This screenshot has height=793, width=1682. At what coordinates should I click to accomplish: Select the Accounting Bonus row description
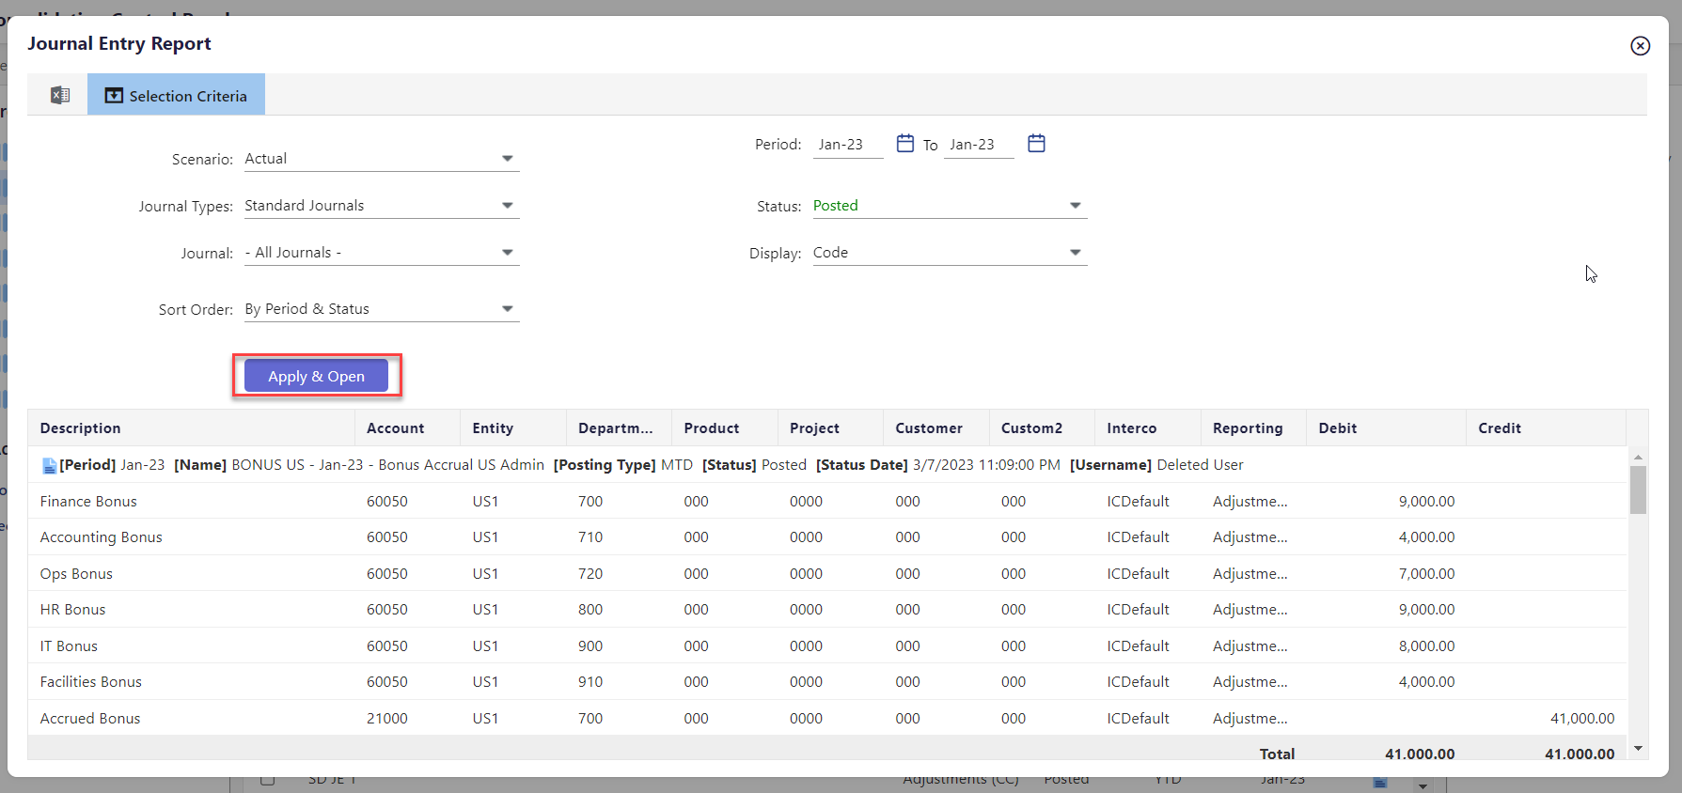pos(101,537)
